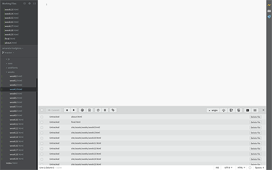The height and width of the screenshot is (170, 272).
Task: Open final.html in Working Files
Action: (10, 39)
